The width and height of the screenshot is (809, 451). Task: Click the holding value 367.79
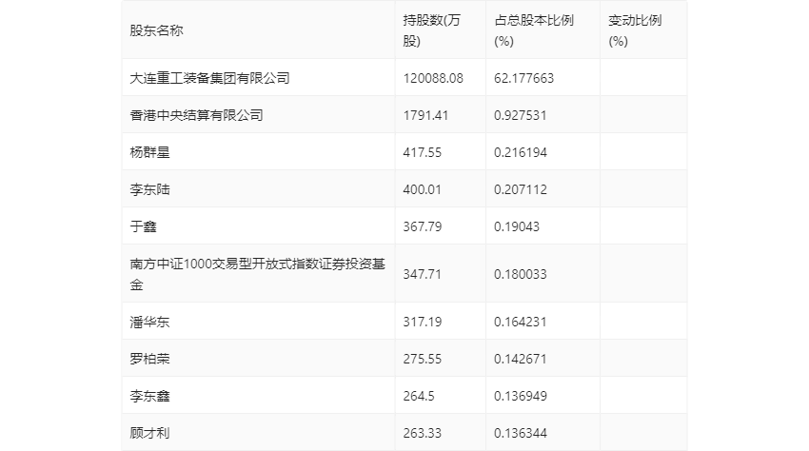coord(422,226)
